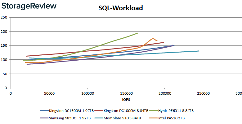Click the 250 y-axis label

3,17
